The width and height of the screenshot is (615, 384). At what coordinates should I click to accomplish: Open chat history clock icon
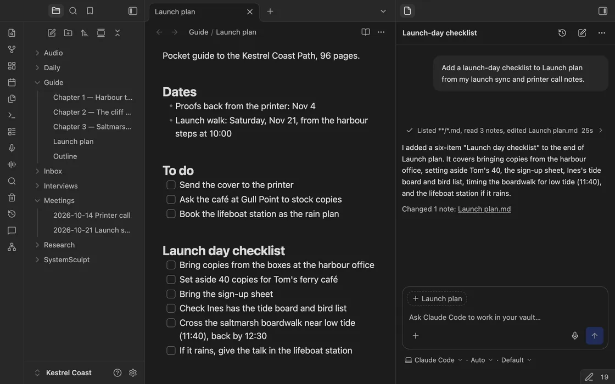562,33
